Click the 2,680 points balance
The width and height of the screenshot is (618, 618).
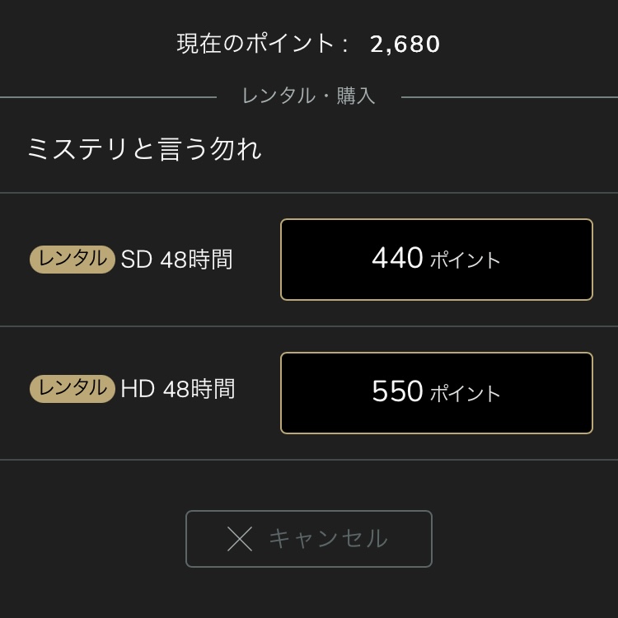coord(405,44)
